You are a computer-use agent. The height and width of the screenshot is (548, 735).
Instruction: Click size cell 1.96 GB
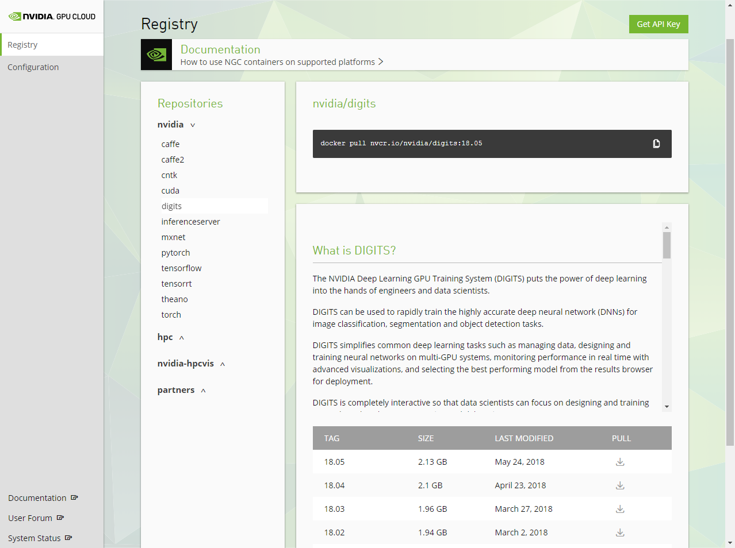pos(432,509)
